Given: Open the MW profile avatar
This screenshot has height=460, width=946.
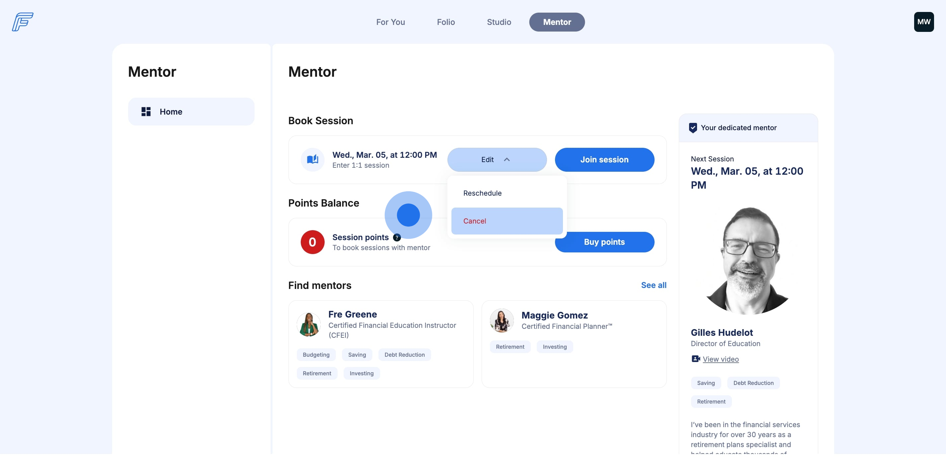Looking at the screenshot, I should (923, 22).
